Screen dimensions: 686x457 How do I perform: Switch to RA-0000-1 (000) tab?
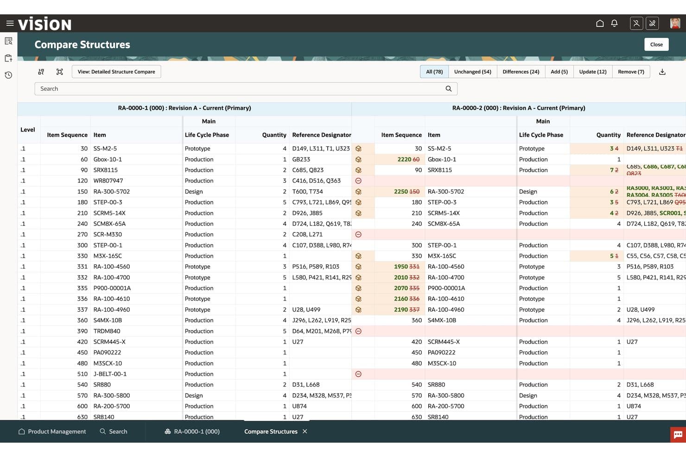pyautogui.click(x=192, y=432)
